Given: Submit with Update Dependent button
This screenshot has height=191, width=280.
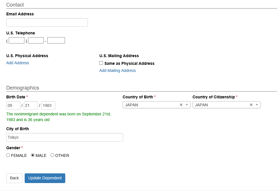Looking at the screenshot, I should pyautogui.click(x=45, y=178).
